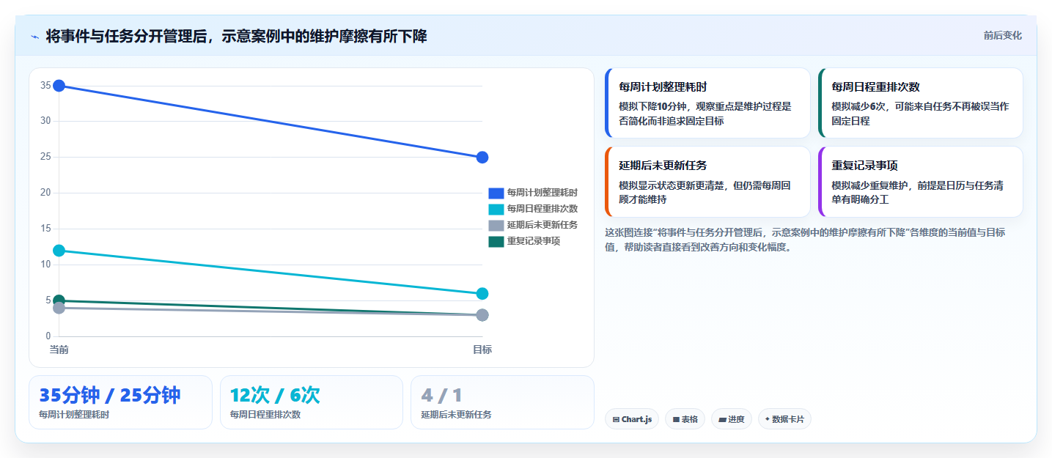Click the text 模拟减少6次 in second card
The image size is (1052, 458).
click(x=858, y=106)
